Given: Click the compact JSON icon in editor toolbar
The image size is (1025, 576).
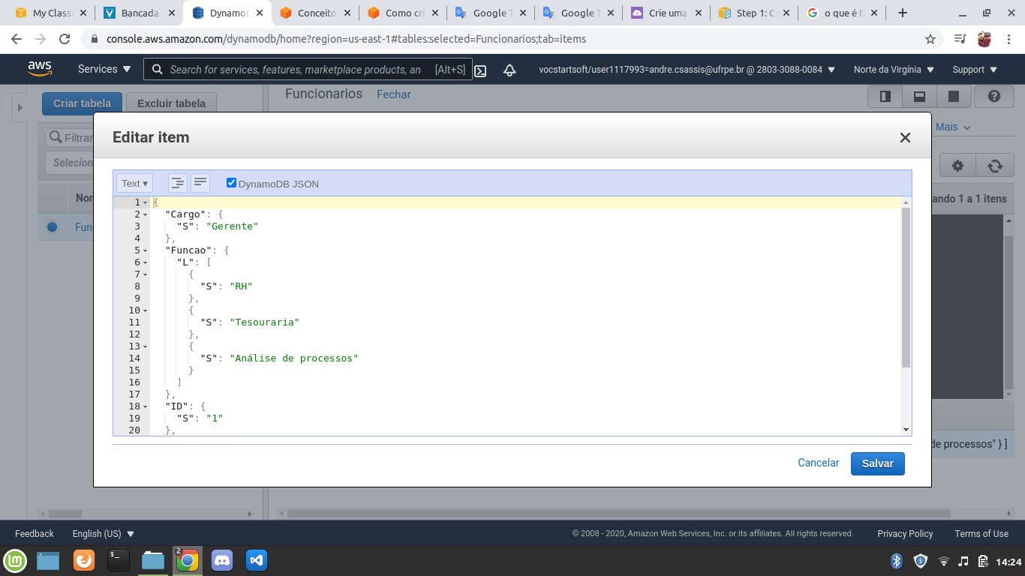Looking at the screenshot, I should tap(200, 183).
